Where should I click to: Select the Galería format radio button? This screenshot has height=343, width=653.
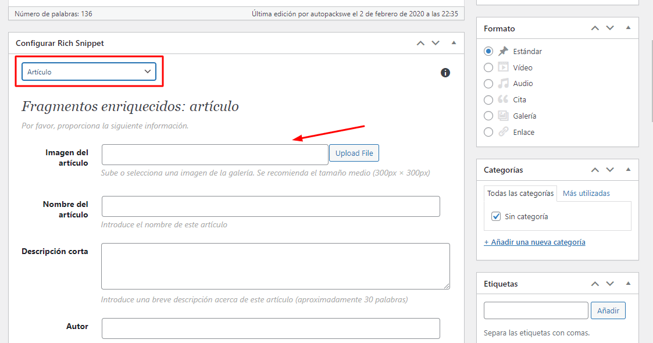pyautogui.click(x=488, y=116)
